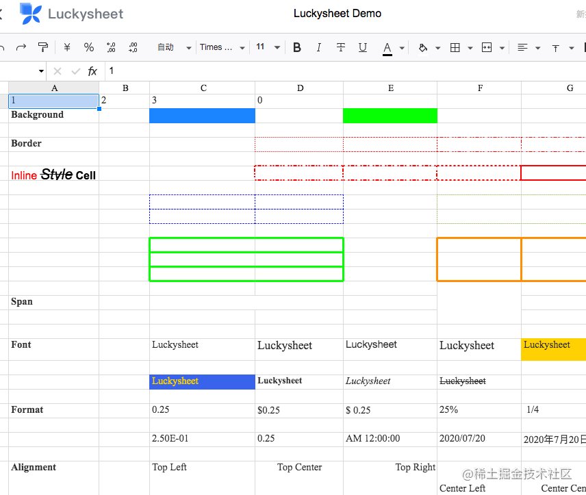Viewport: 586px width, 495px height.
Task: Click the redo arrow icon
Action: point(21,47)
